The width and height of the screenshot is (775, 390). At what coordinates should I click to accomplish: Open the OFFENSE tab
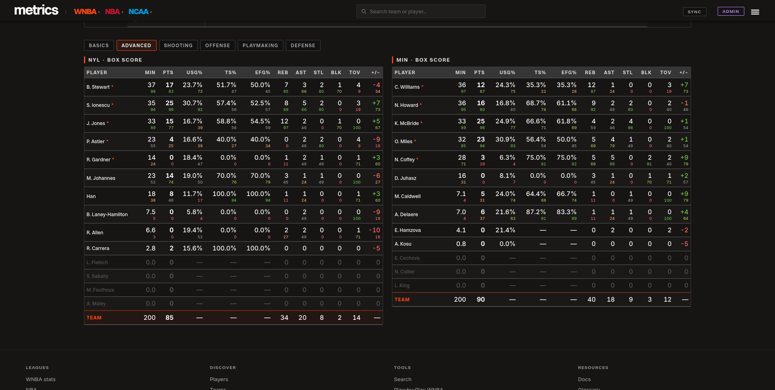(x=218, y=46)
